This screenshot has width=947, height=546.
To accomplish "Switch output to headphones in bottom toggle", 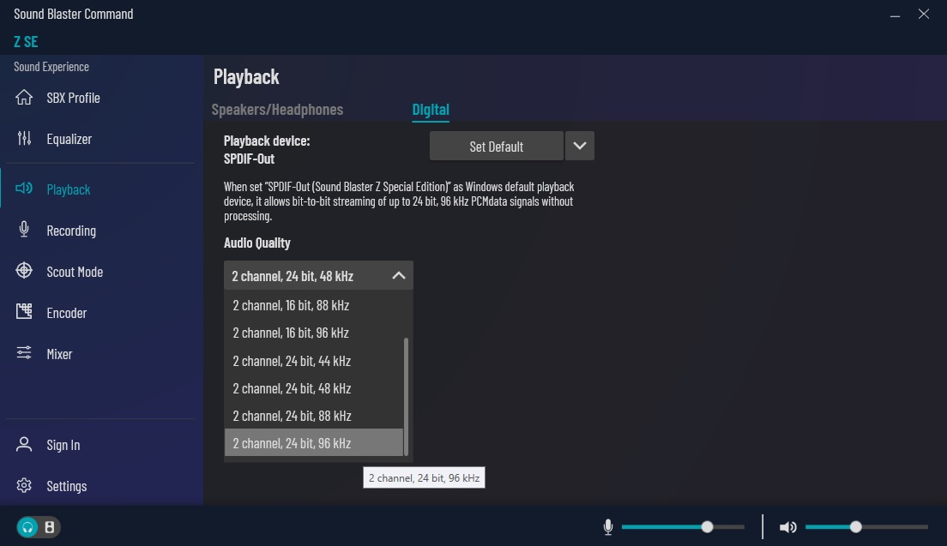I will [x=27, y=527].
